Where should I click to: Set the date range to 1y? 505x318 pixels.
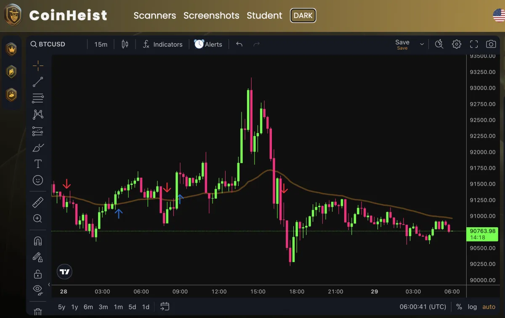click(x=74, y=307)
